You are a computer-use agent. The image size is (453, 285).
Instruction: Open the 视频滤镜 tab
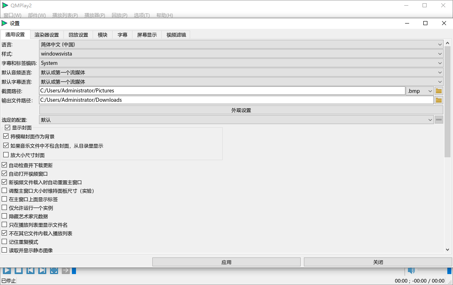point(176,35)
